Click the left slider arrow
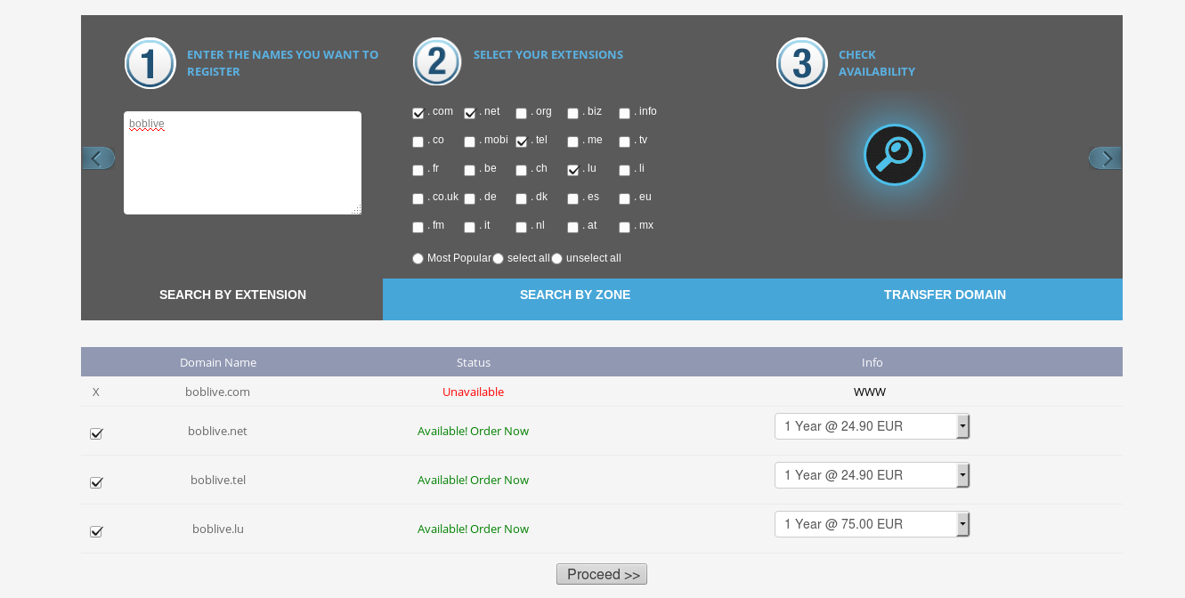The image size is (1185, 598). (x=99, y=158)
